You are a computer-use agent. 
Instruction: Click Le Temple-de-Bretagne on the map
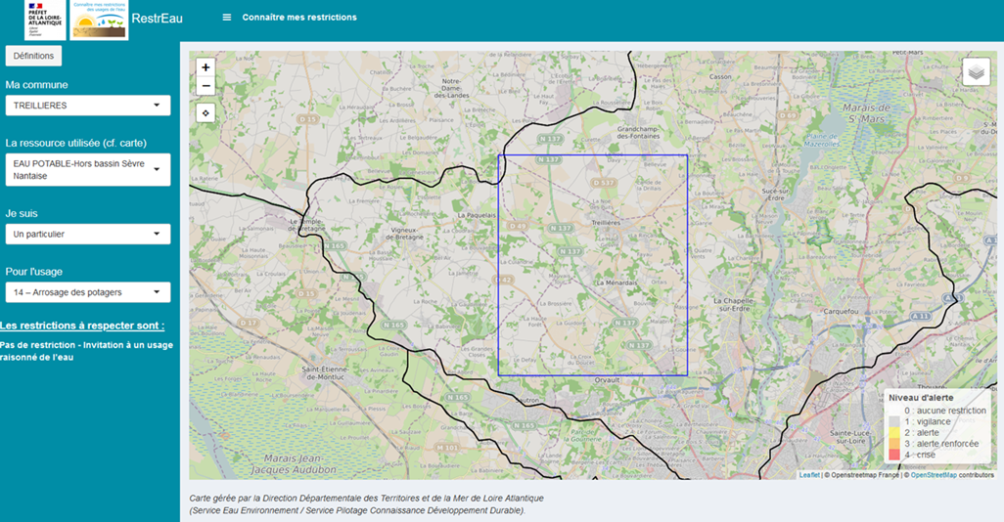click(306, 225)
